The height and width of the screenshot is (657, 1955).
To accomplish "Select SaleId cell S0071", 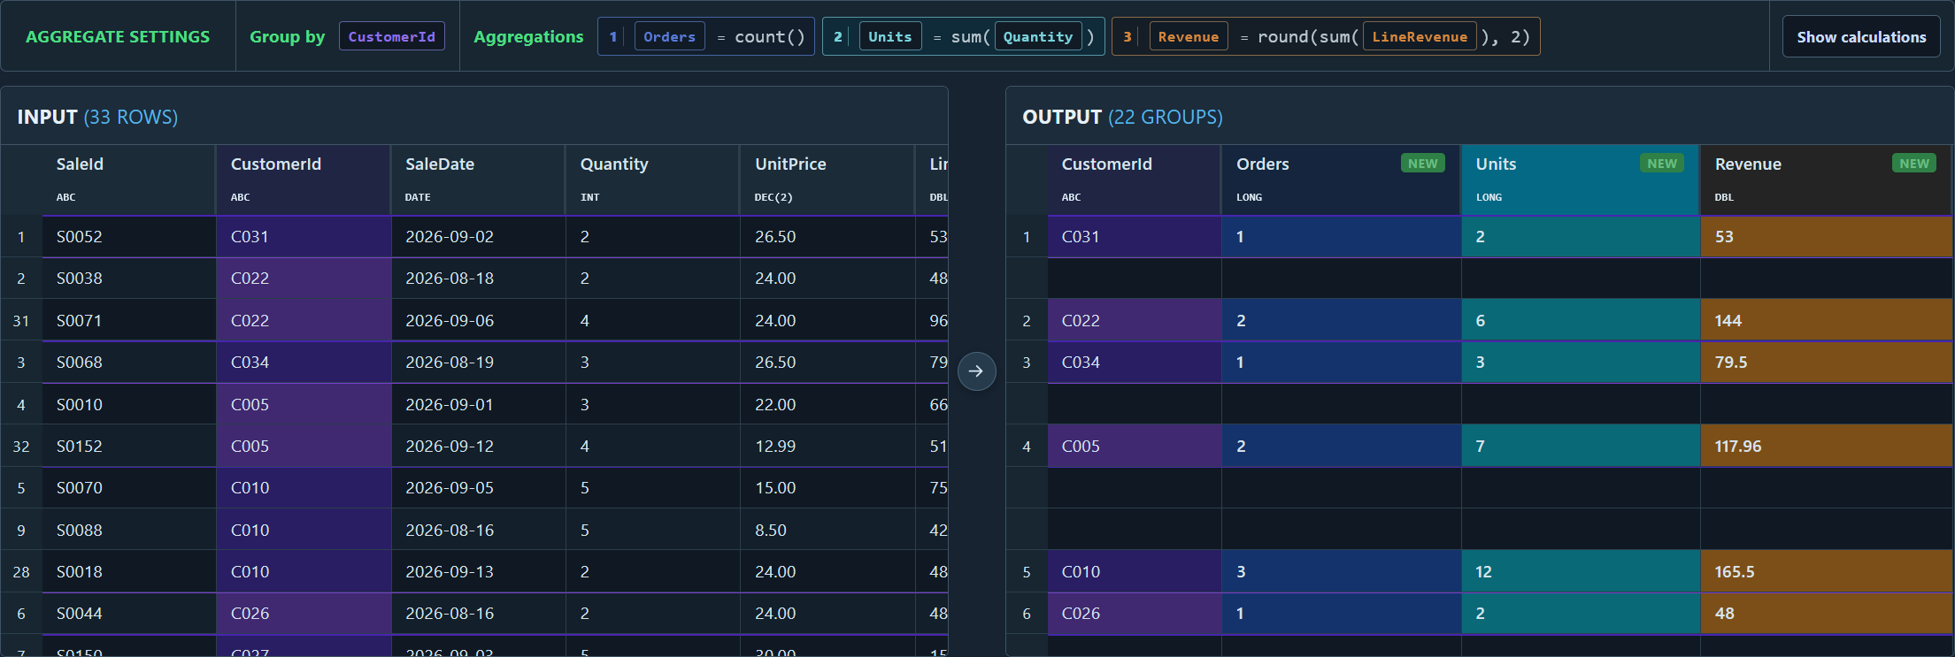I will (129, 321).
